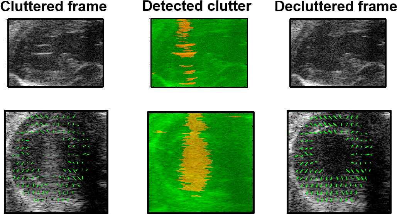Click the small orange spot at left edge of bottom-center image

159,132
